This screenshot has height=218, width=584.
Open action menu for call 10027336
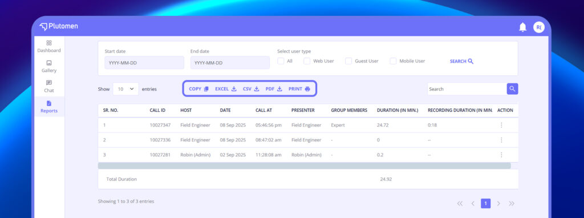coord(501,140)
